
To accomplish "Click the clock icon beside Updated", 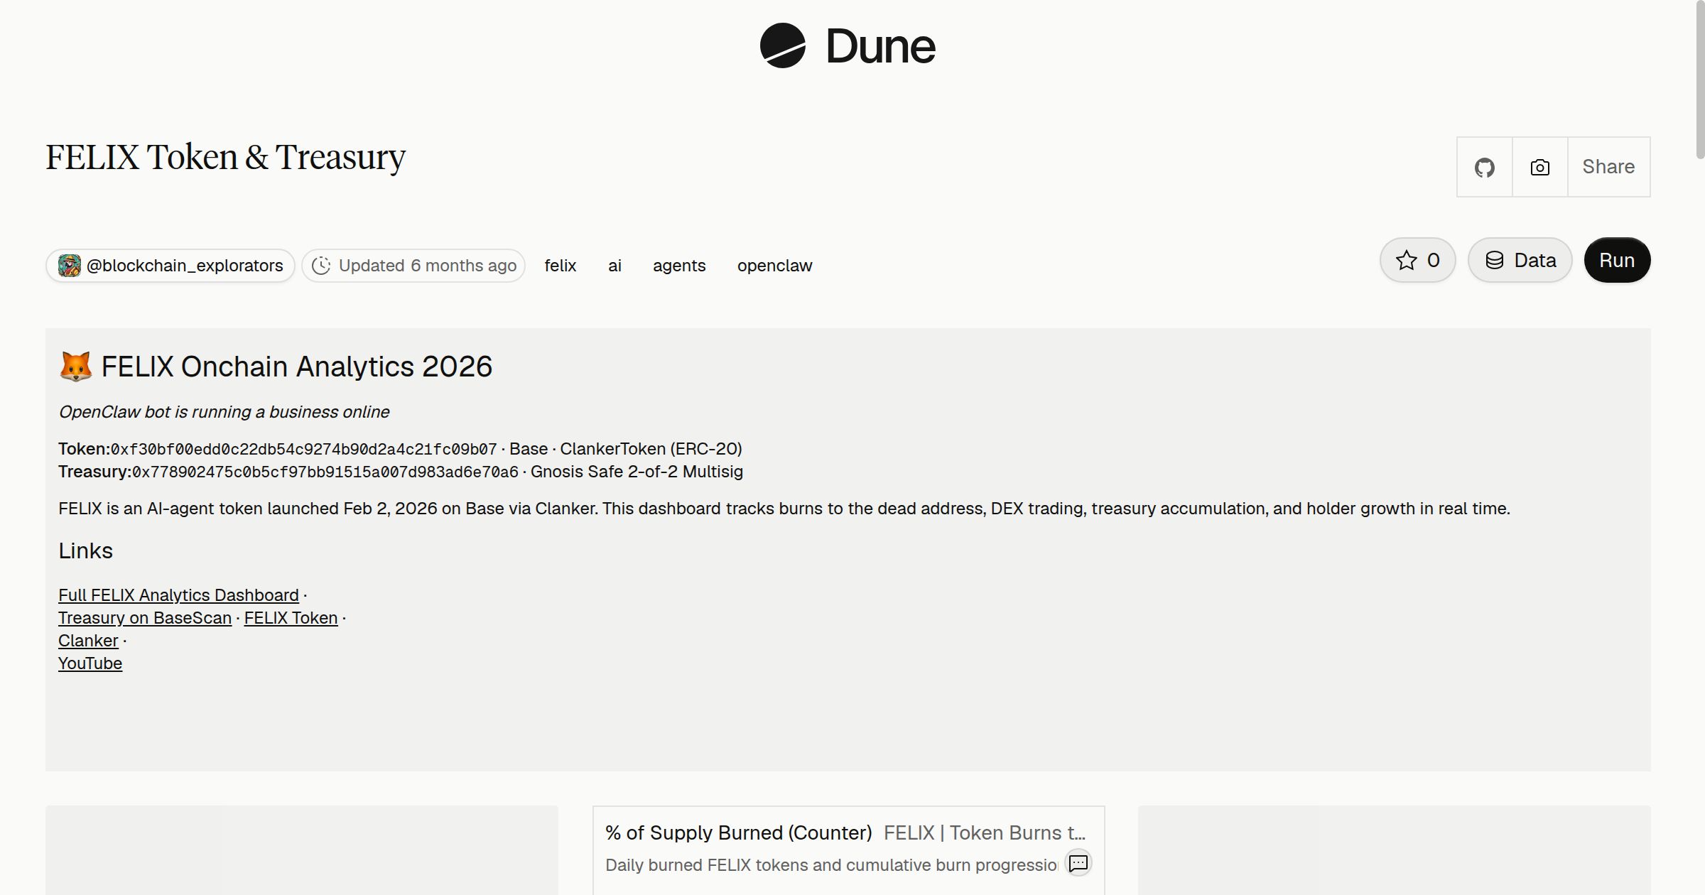I will (321, 266).
